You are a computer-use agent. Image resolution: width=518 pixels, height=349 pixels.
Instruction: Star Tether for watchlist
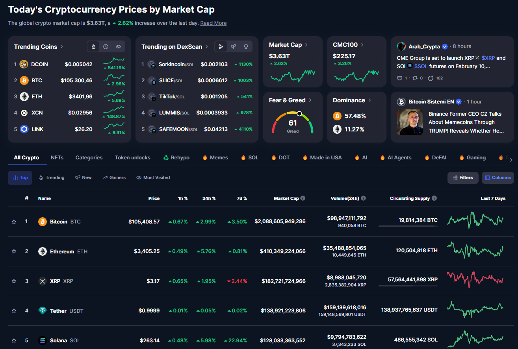click(x=14, y=311)
